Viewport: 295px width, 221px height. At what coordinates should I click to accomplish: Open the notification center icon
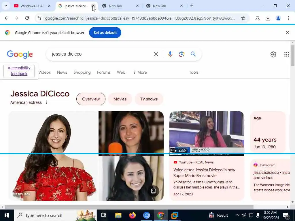point(286,215)
